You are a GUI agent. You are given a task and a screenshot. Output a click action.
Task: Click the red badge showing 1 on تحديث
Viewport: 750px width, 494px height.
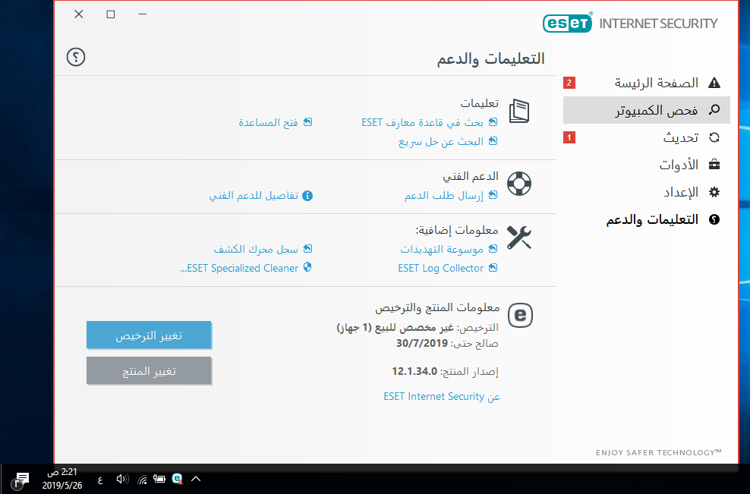[569, 137]
